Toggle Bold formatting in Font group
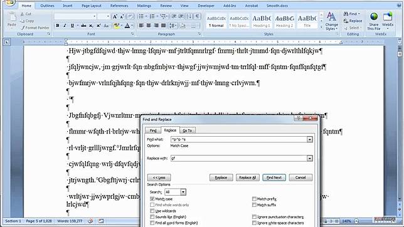The width and height of the screenshot is (404, 227). point(58,26)
